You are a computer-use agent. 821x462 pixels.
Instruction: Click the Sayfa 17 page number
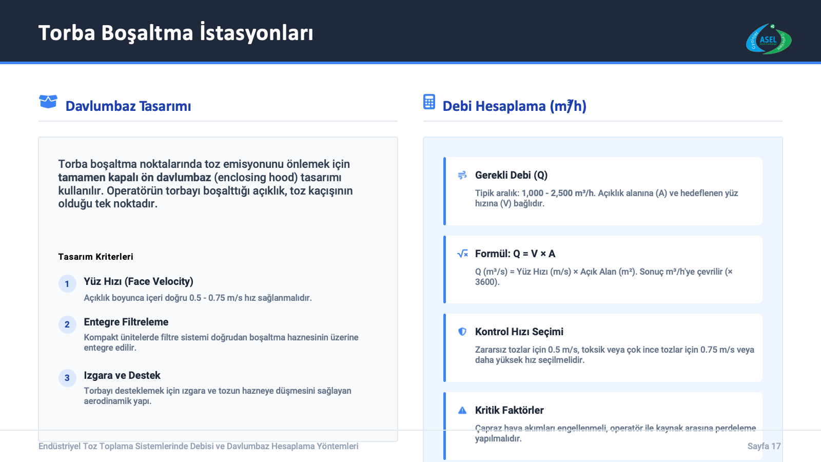[764, 446]
